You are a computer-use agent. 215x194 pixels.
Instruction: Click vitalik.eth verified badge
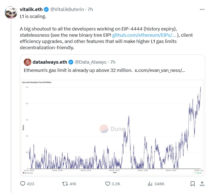[46, 9]
